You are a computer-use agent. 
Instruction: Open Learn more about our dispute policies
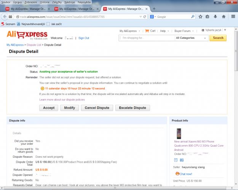(x=62, y=100)
